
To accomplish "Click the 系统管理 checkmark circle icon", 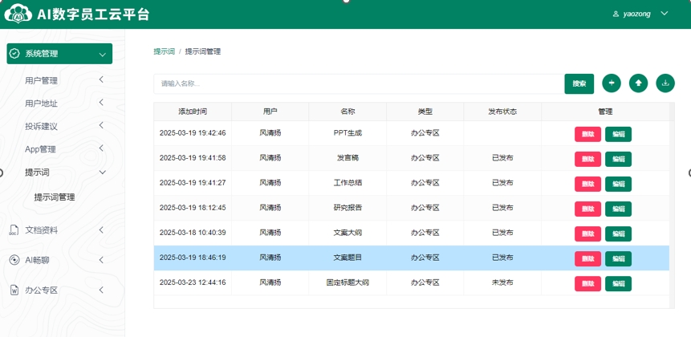I will click(x=14, y=54).
